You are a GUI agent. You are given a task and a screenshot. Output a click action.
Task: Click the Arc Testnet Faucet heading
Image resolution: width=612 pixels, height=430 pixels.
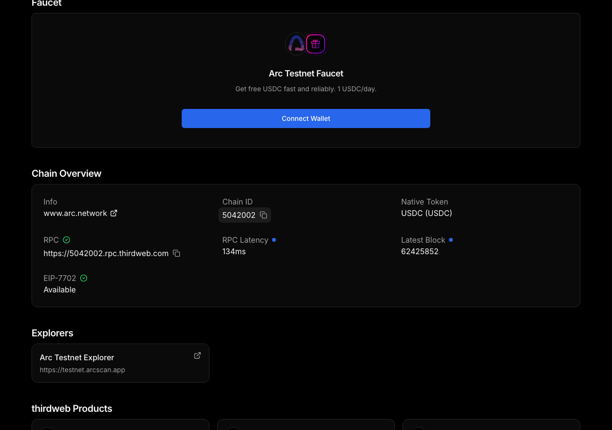[306, 74]
